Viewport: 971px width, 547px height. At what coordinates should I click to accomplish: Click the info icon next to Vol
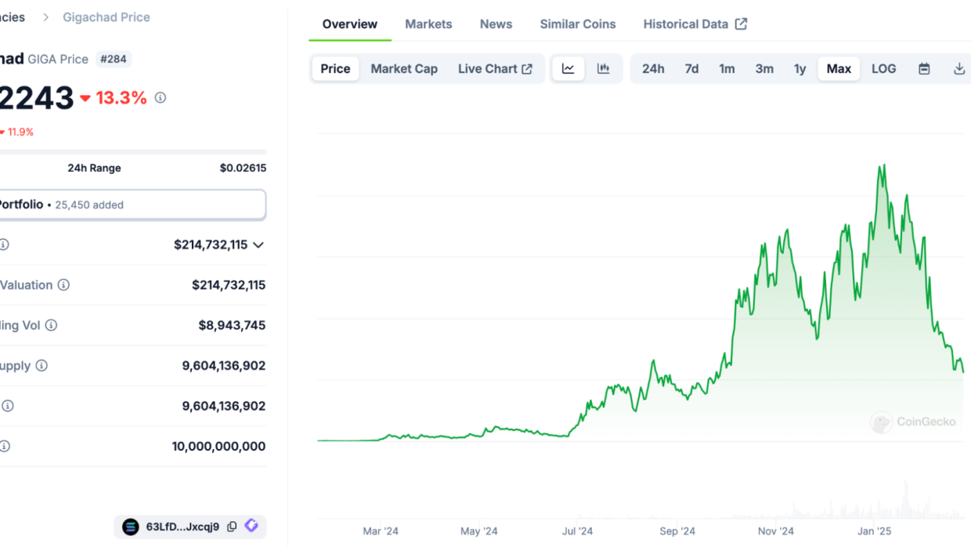(x=51, y=325)
